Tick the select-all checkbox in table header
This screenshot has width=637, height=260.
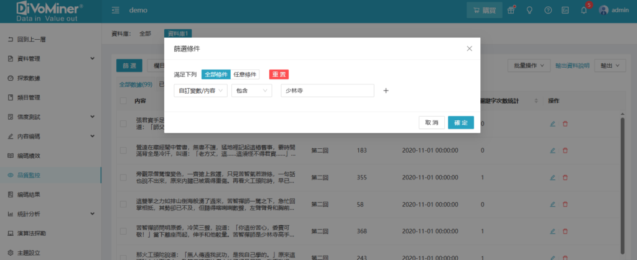(x=123, y=101)
